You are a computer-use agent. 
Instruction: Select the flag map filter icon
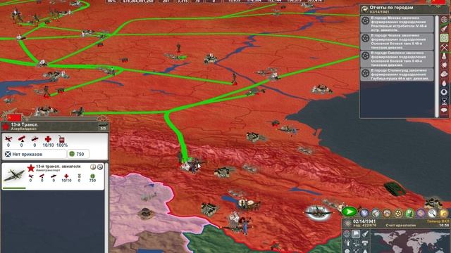(356, 234)
